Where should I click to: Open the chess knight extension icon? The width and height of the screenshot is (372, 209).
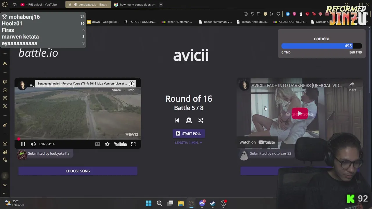point(301,14)
